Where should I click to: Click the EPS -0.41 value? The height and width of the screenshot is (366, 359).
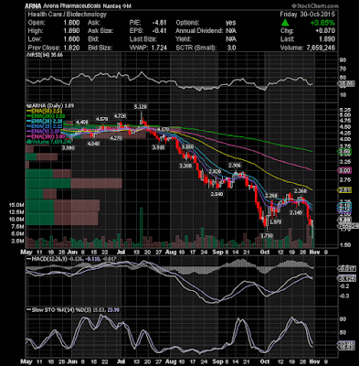pyautogui.click(x=160, y=31)
